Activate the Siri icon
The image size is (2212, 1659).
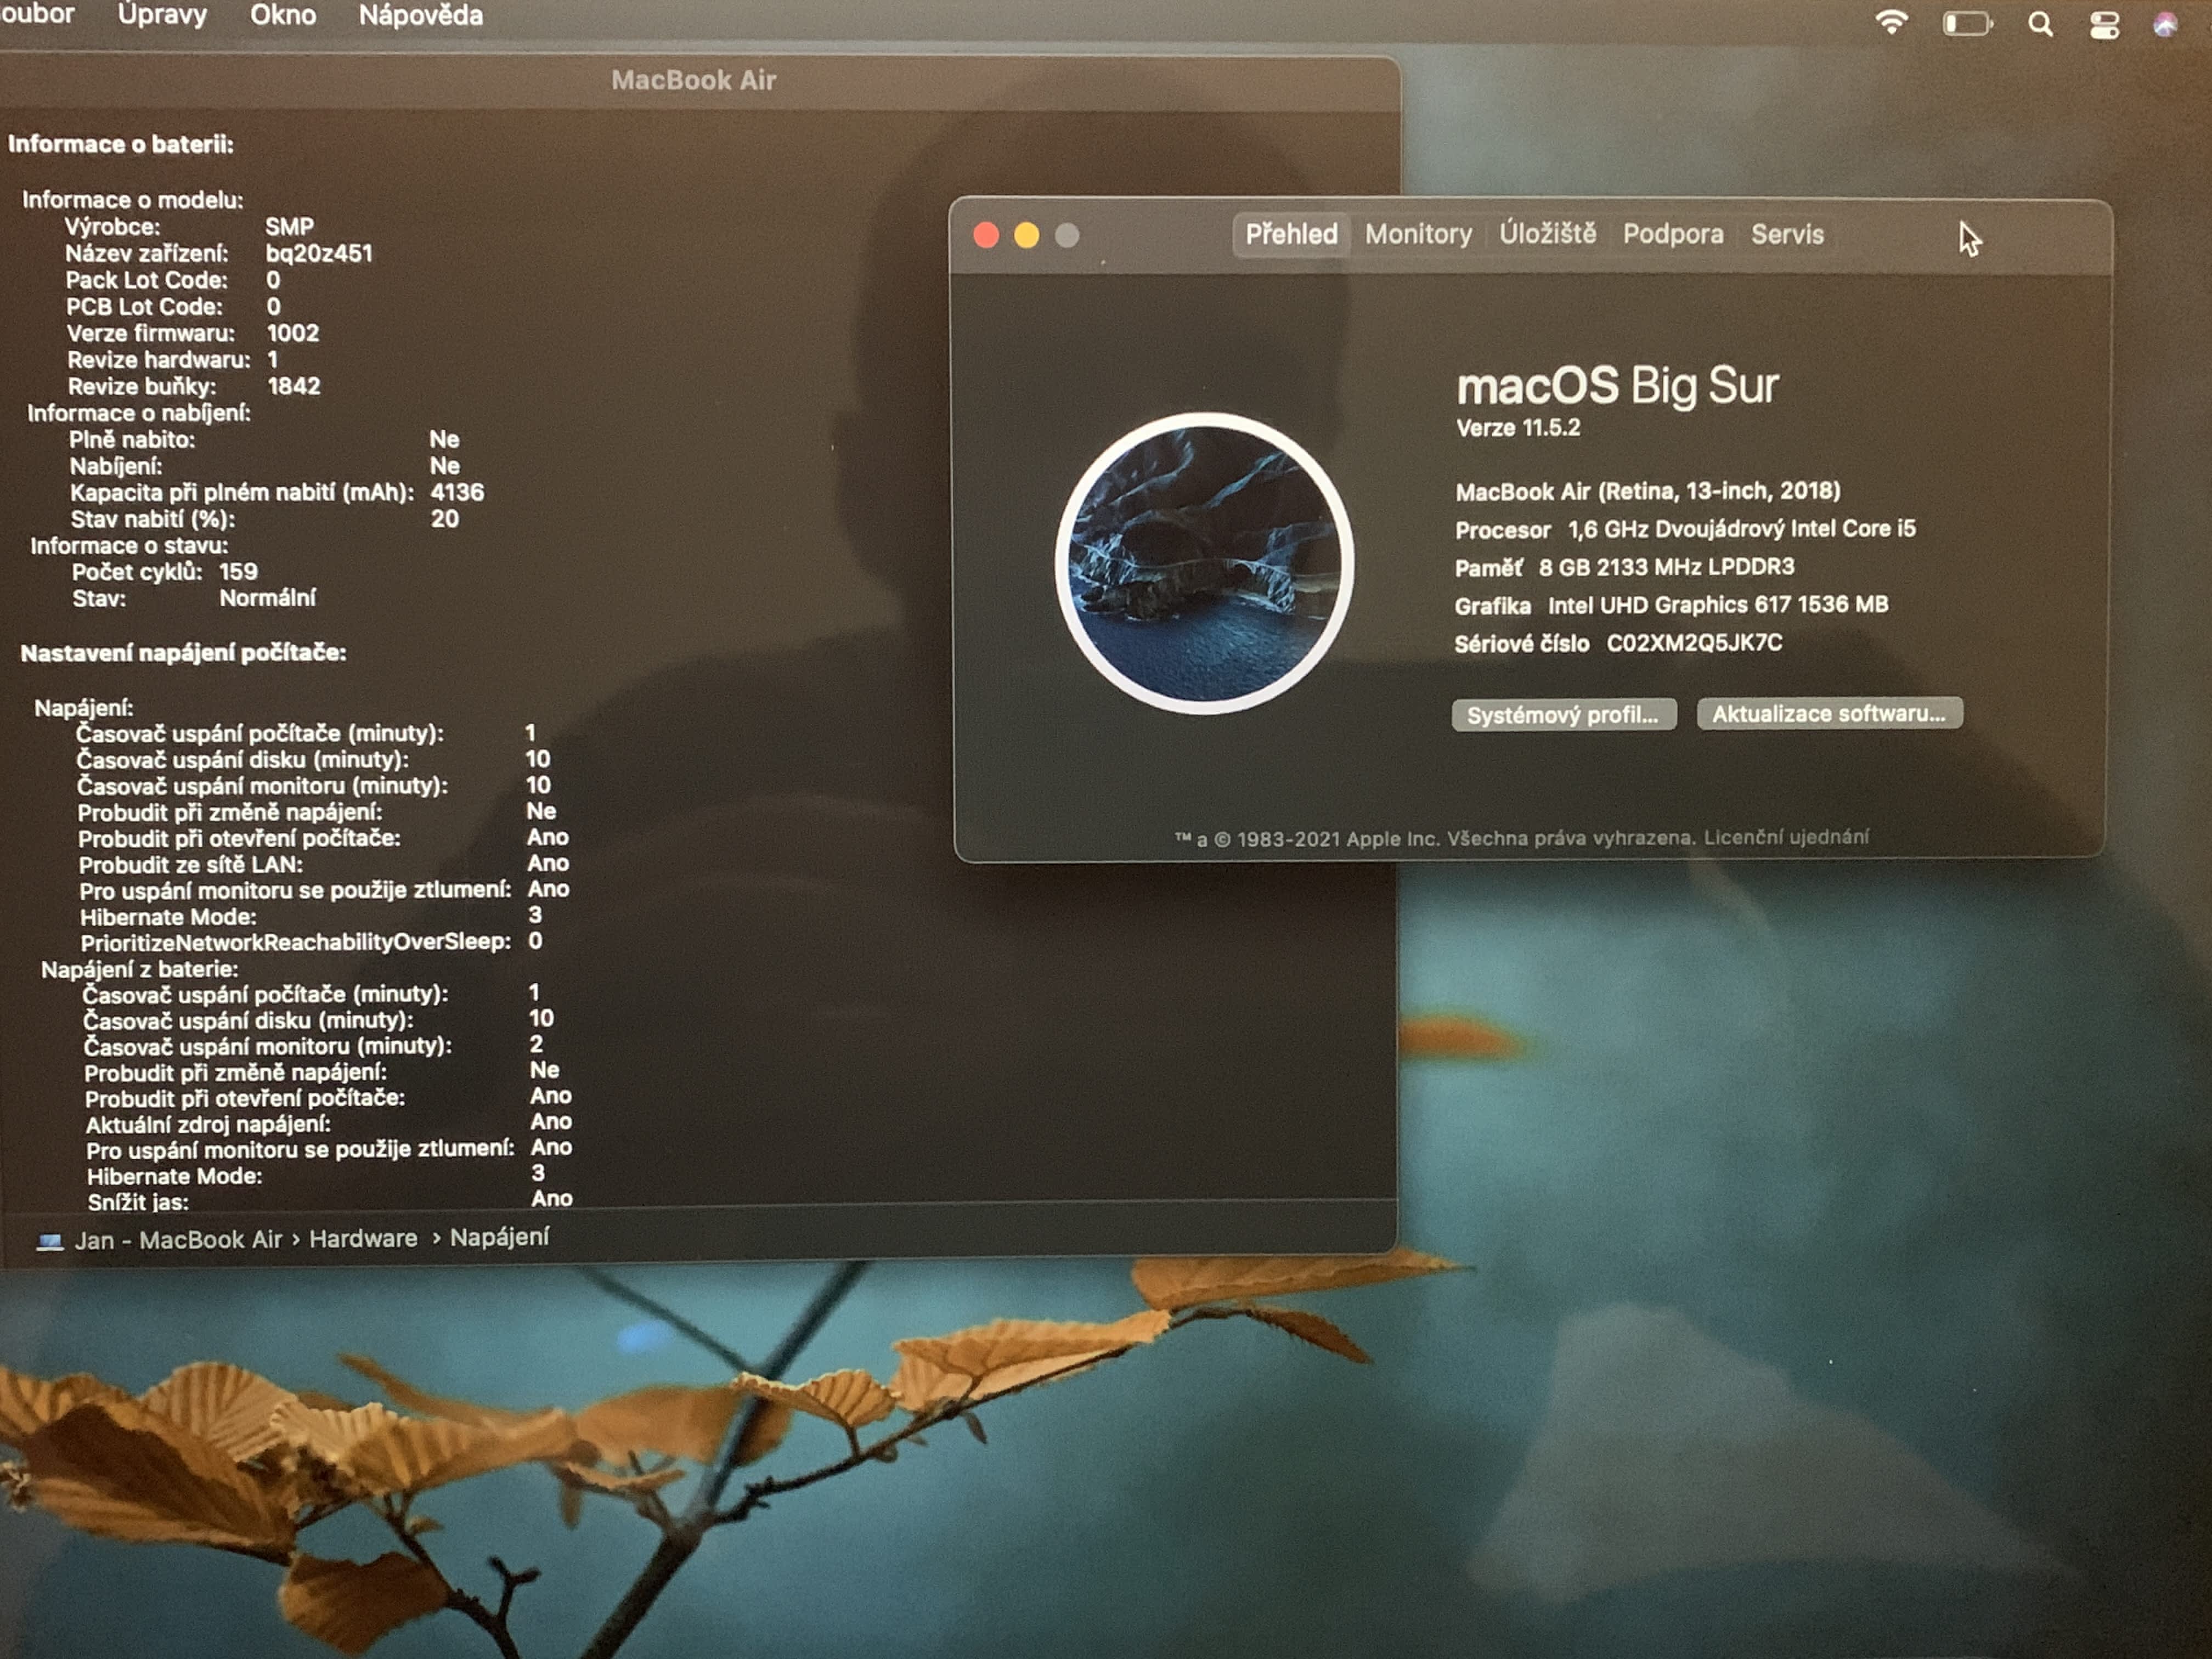tap(2165, 25)
